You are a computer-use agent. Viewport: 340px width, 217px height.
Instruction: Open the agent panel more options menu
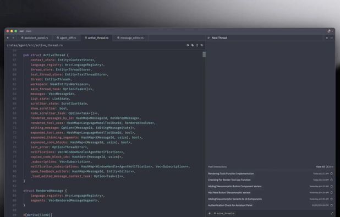click(x=332, y=38)
